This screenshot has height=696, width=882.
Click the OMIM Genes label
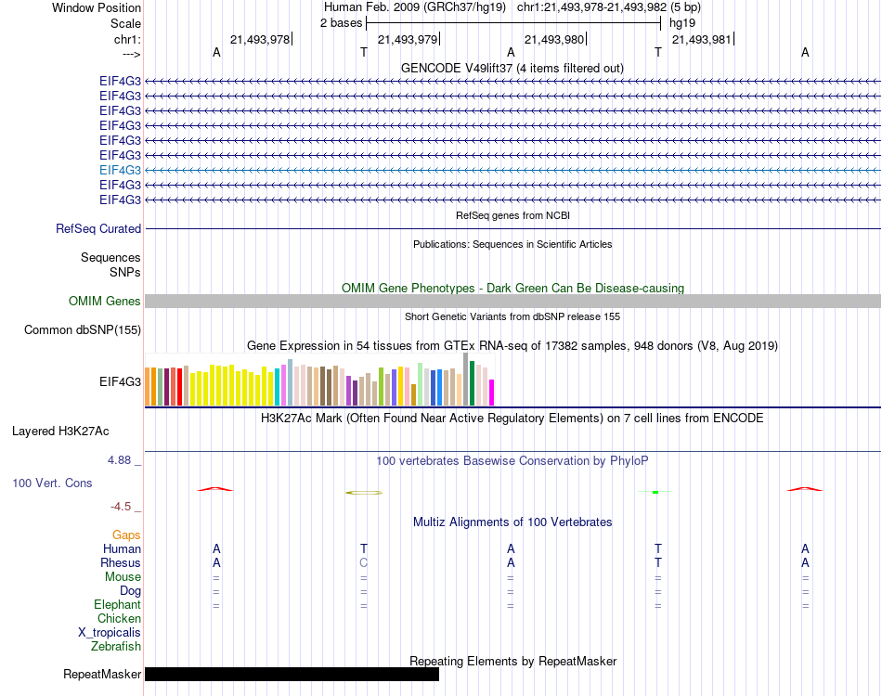[x=104, y=302]
